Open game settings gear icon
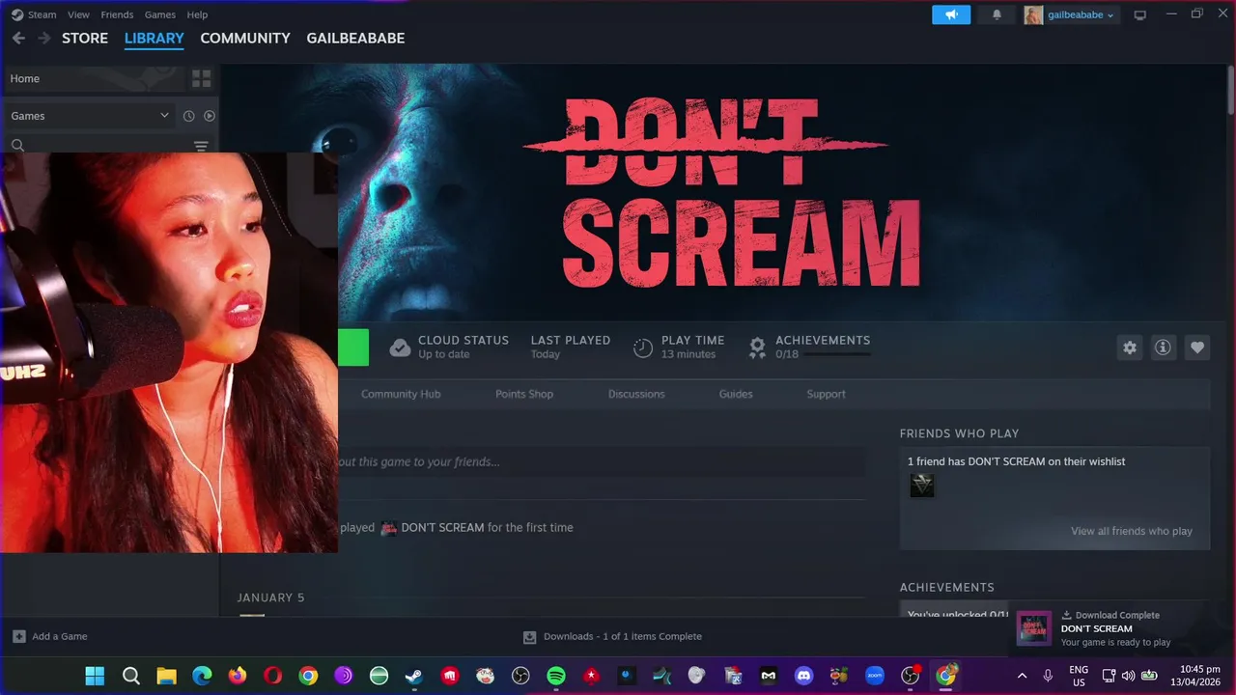This screenshot has width=1236, height=695. 1130,347
